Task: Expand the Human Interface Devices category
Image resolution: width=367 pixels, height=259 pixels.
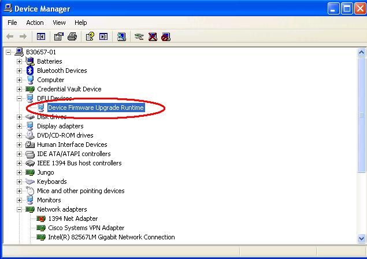Action: pos(19,145)
